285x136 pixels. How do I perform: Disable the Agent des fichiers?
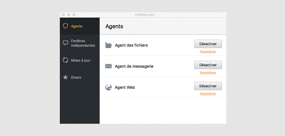[x=208, y=44]
